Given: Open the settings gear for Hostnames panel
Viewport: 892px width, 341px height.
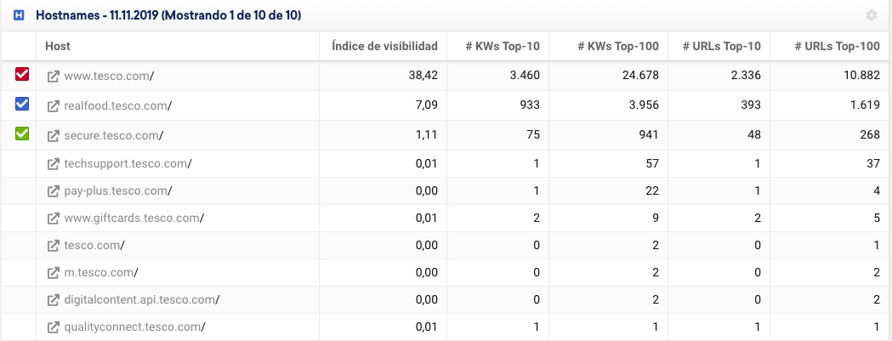Looking at the screenshot, I should pyautogui.click(x=871, y=15).
